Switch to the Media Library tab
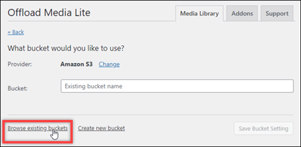This screenshot has height=147, width=301. tap(199, 14)
